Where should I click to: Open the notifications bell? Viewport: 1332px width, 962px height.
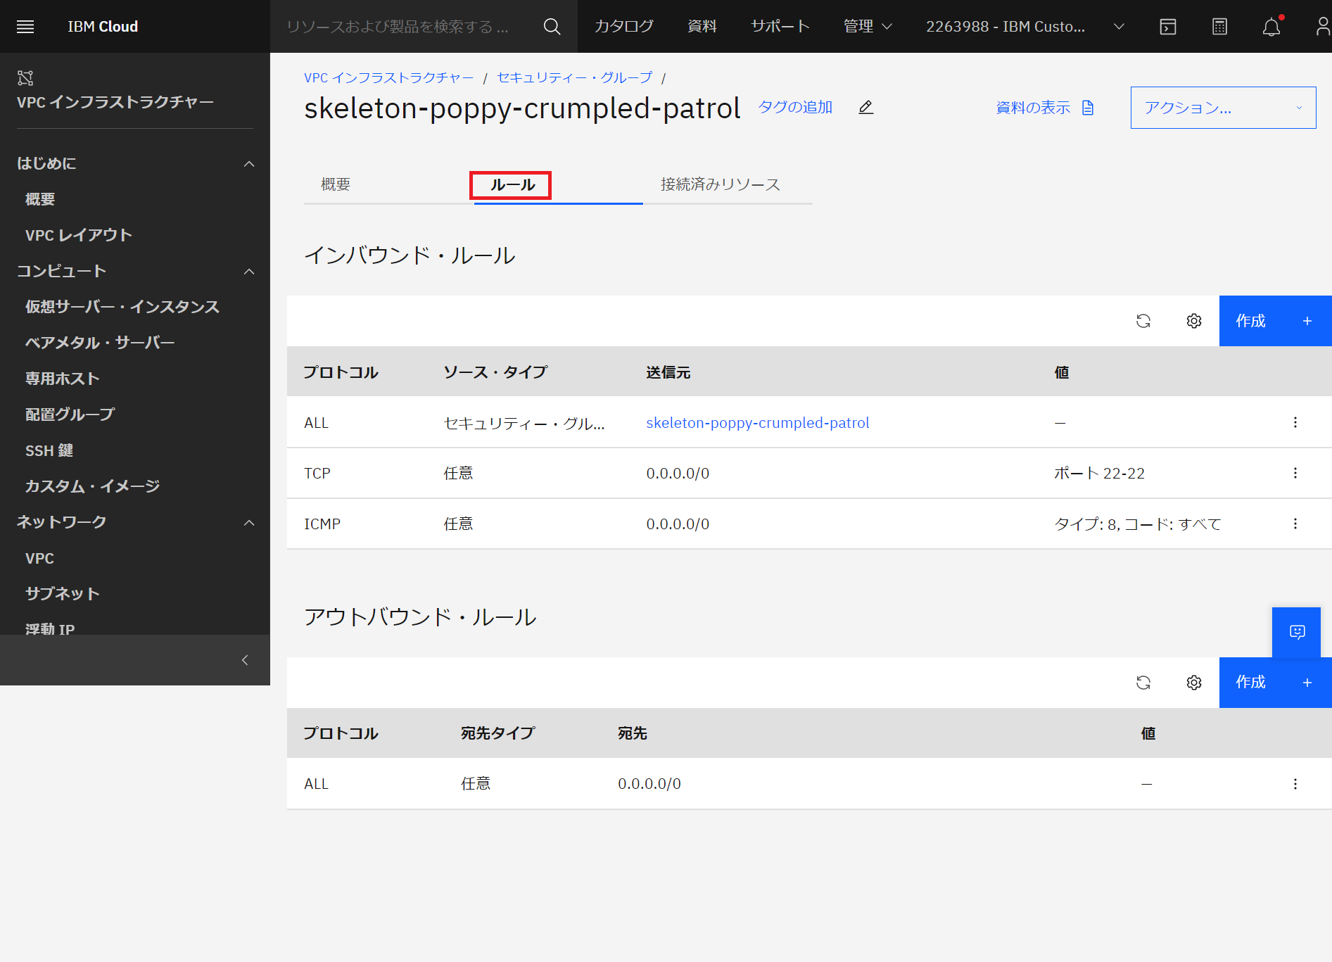[x=1271, y=27]
